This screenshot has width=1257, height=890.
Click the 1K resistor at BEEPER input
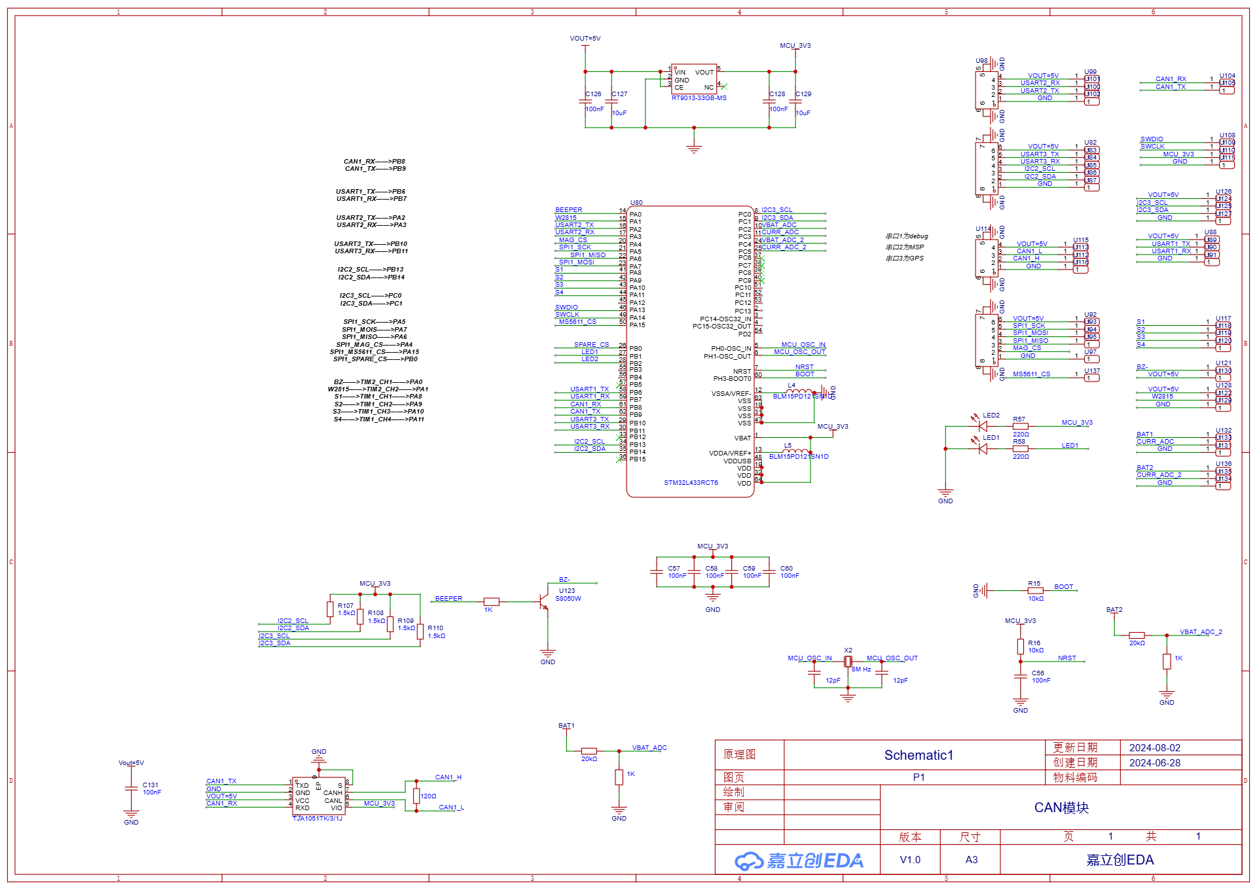pyautogui.click(x=491, y=601)
